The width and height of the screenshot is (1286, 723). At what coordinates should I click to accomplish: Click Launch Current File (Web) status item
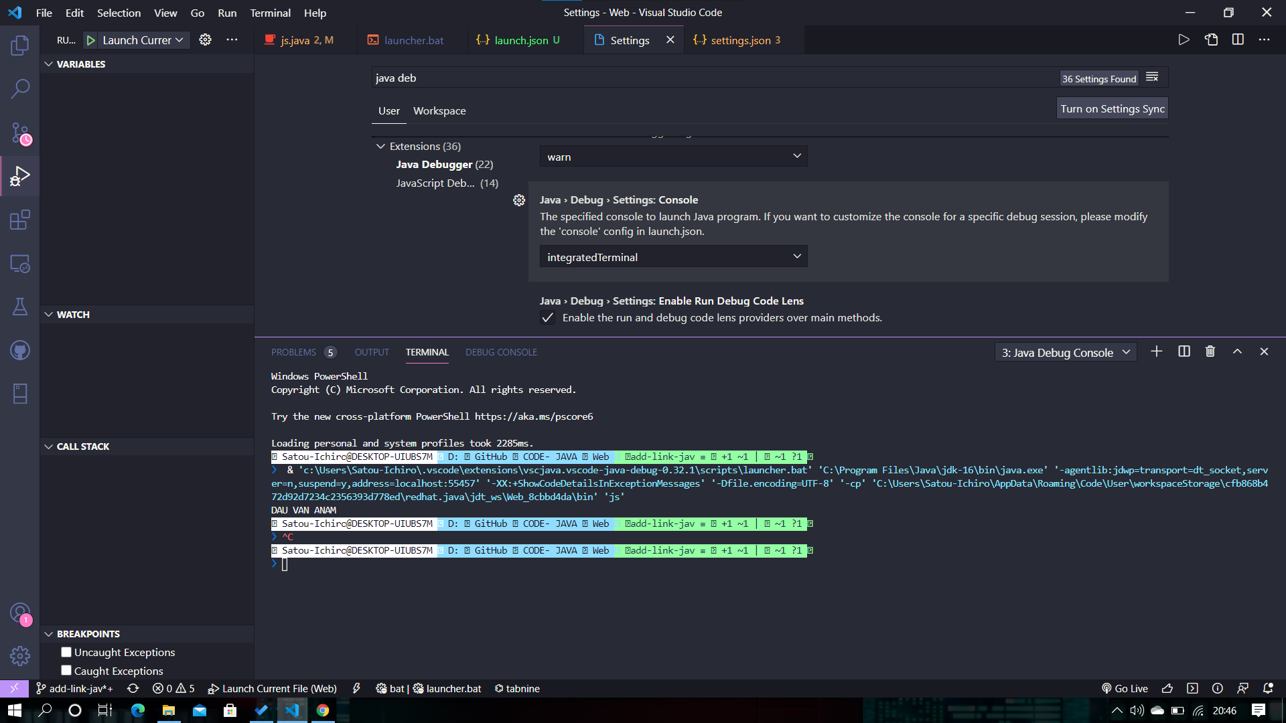(272, 689)
